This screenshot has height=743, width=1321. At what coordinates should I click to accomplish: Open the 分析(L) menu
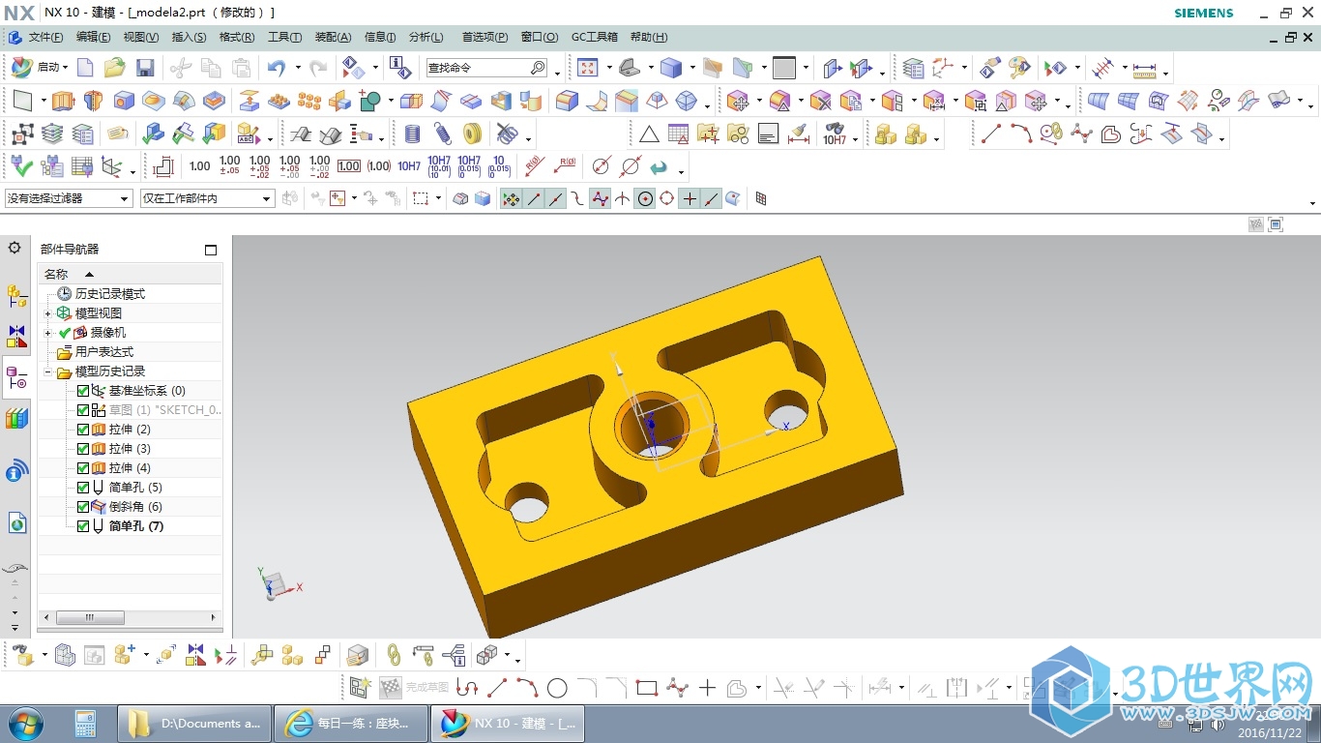[426, 37]
